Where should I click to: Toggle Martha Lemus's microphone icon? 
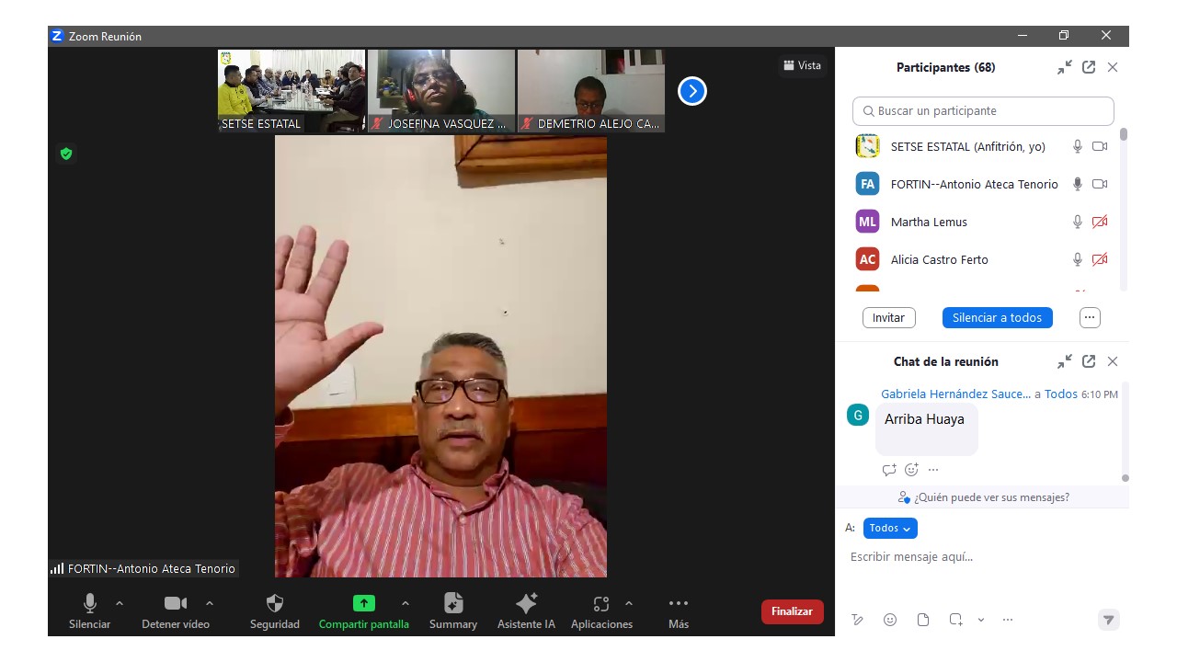click(x=1078, y=222)
